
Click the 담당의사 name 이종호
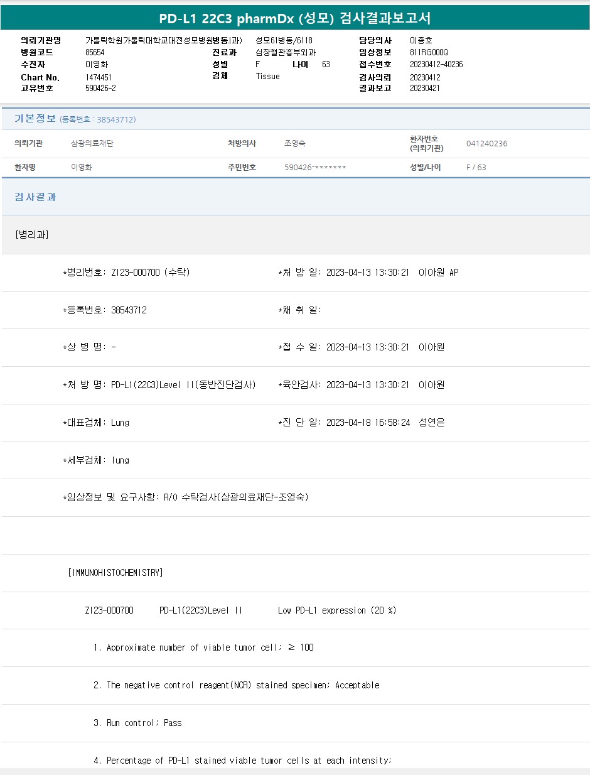pos(421,40)
